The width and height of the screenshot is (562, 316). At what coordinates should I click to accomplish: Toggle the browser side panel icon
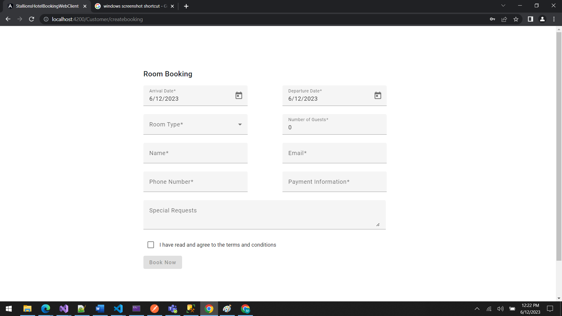click(530, 19)
